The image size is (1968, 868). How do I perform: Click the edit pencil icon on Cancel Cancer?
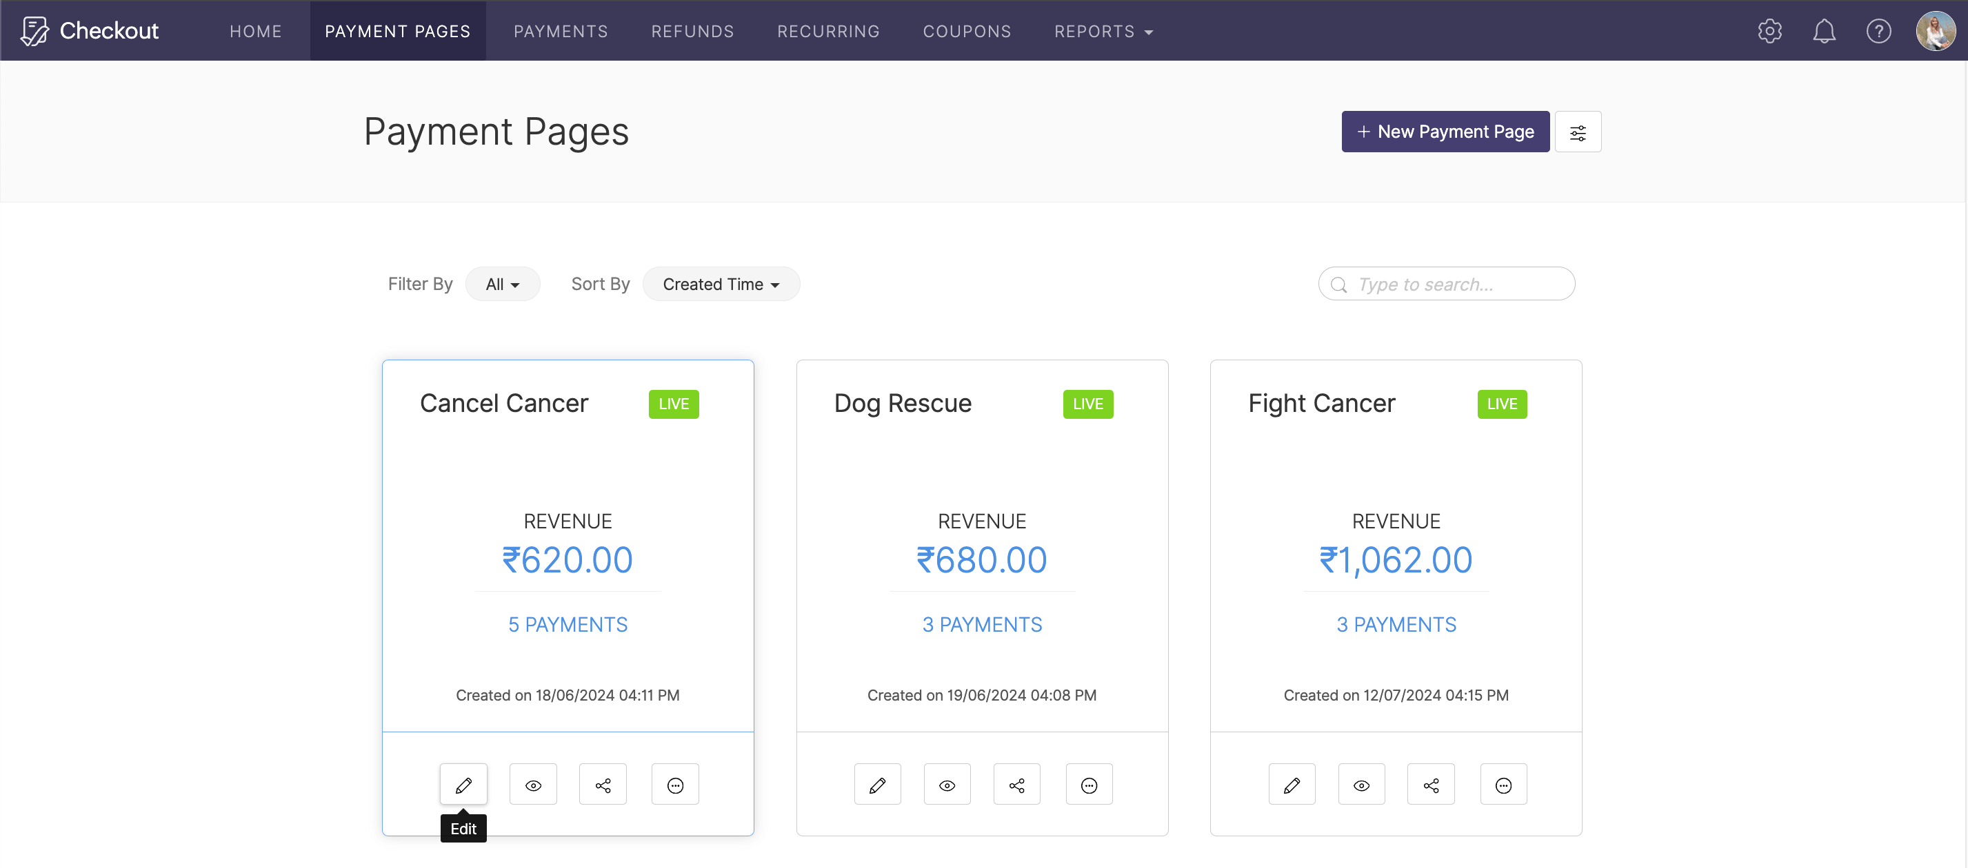pos(463,784)
